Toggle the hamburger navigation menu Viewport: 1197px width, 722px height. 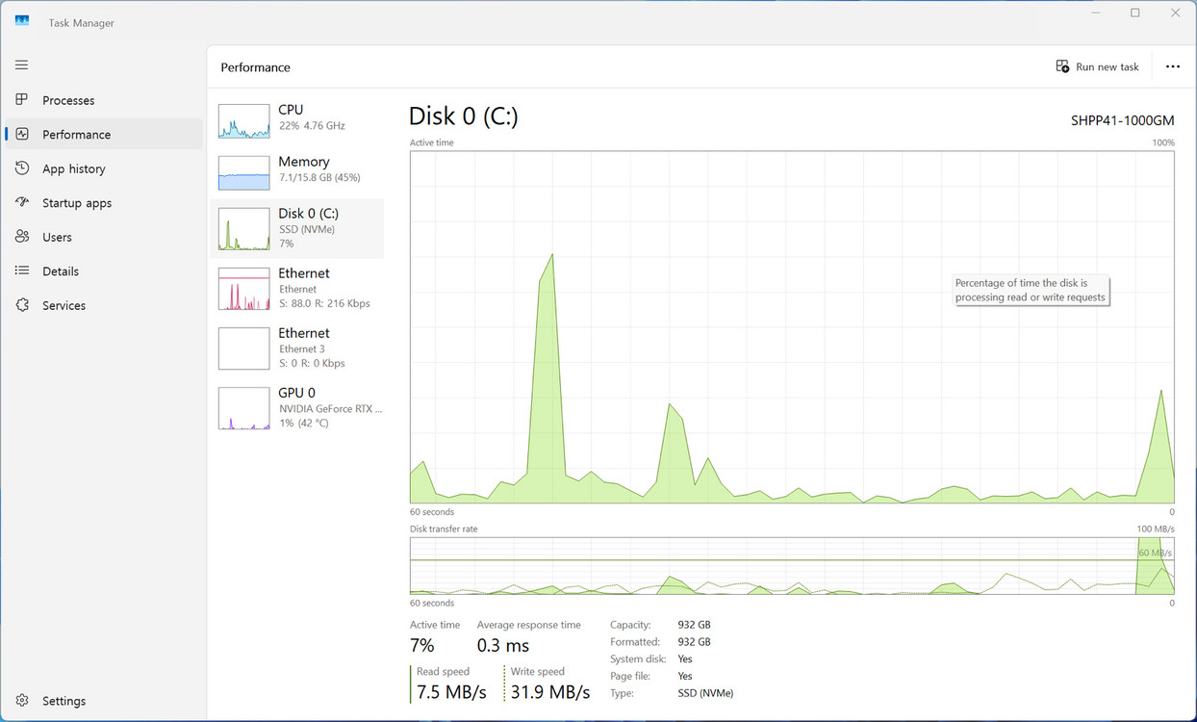click(21, 64)
